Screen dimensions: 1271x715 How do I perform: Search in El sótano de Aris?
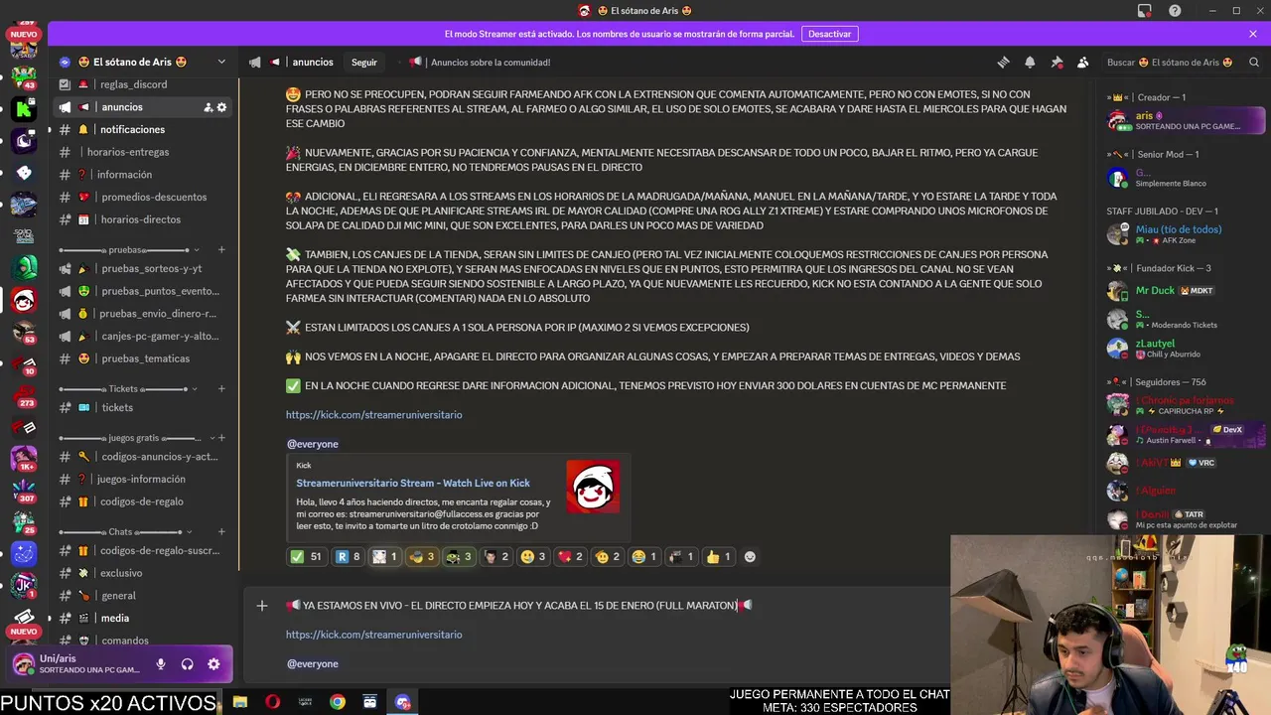coord(1182,62)
